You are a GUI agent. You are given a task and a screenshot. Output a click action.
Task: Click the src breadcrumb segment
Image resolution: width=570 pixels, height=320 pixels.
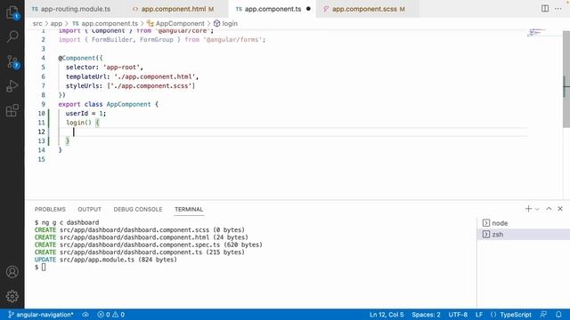[37, 23]
